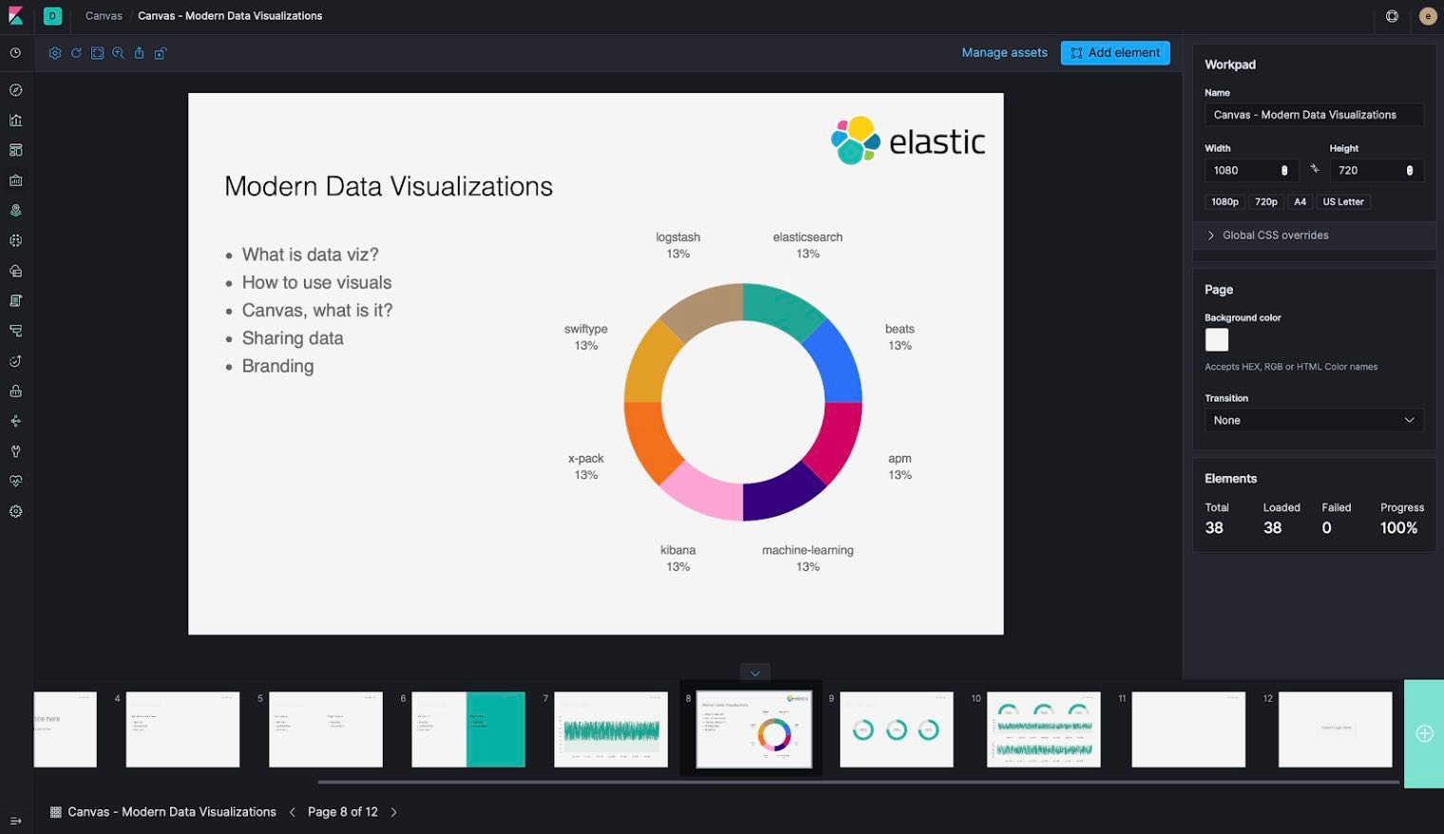Open Maps from the left sidebar

(14, 210)
